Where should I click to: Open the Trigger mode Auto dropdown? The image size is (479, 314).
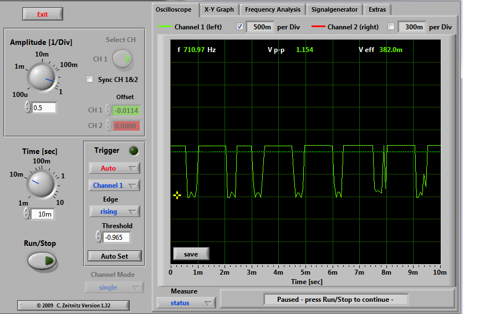pyautogui.click(x=114, y=168)
